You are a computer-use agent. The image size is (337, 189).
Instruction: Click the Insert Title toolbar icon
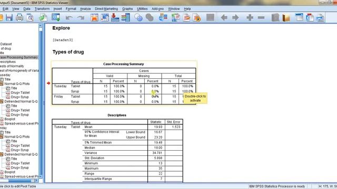310,17
